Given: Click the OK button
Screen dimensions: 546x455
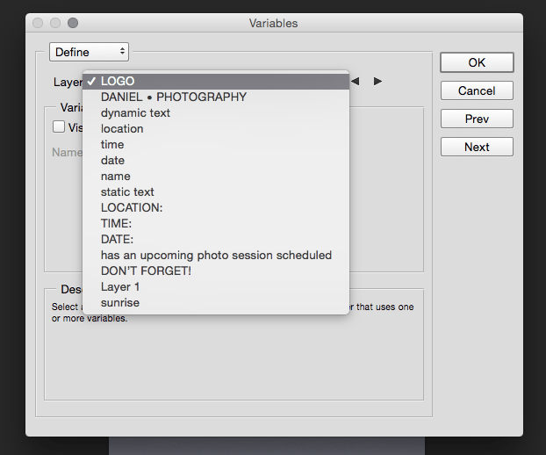Looking at the screenshot, I should click(477, 63).
